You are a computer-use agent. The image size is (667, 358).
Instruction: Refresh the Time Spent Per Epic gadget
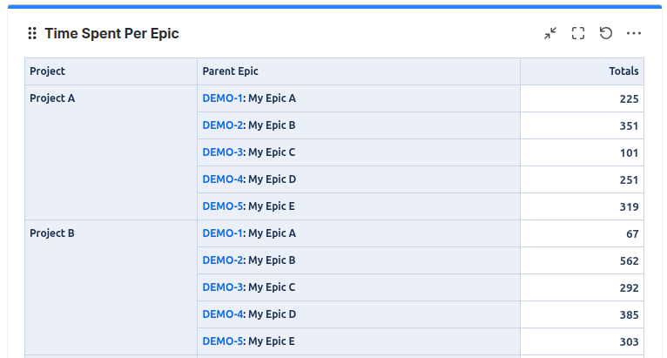[x=606, y=33]
